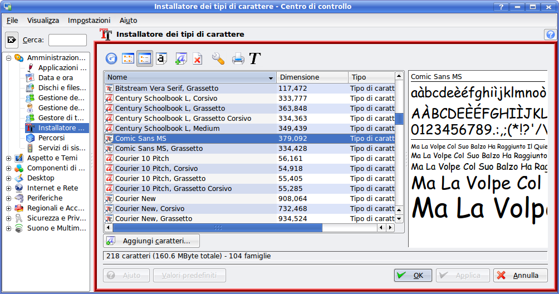Click the Aggiungi caratteri button
This screenshot has height=294, width=559.
click(x=151, y=241)
